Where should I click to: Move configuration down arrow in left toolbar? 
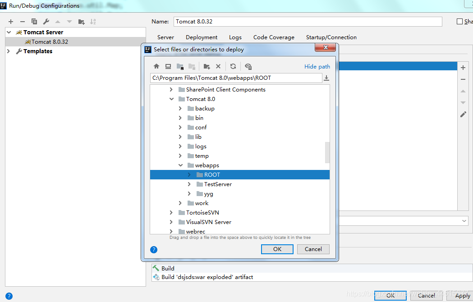(69, 22)
